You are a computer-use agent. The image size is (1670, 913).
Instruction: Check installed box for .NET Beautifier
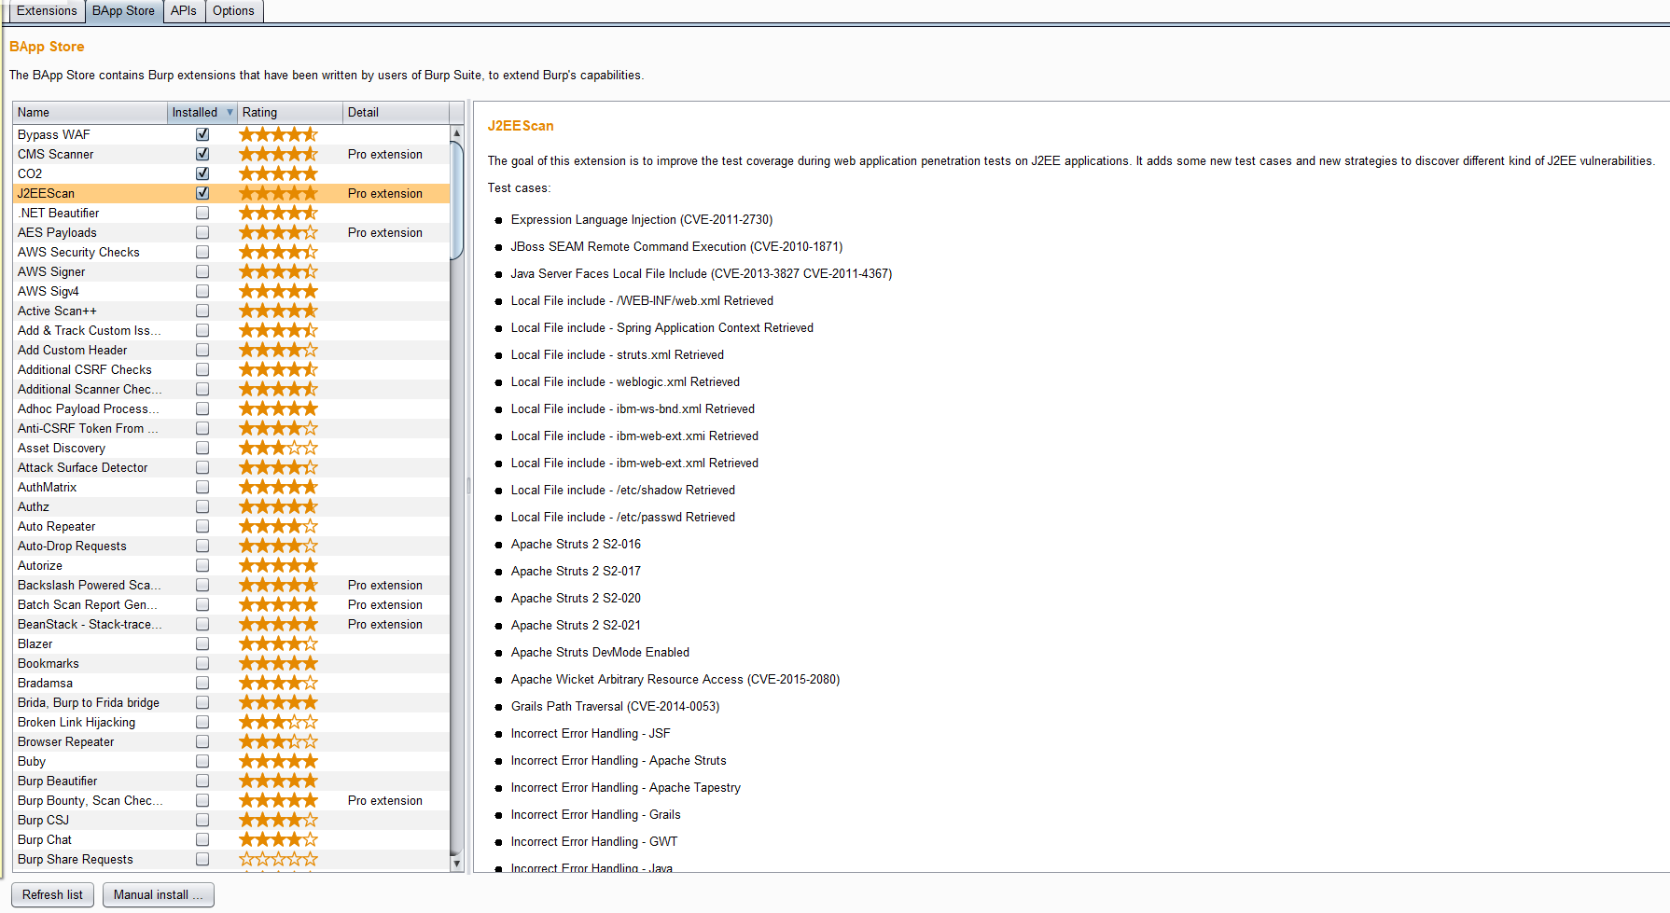[202, 213]
